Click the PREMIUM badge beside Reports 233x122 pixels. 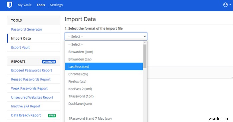tap(49, 62)
